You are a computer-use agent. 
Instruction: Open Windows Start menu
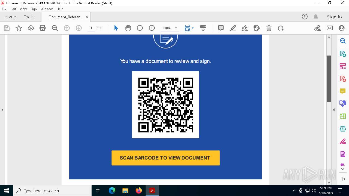(6, 191)
